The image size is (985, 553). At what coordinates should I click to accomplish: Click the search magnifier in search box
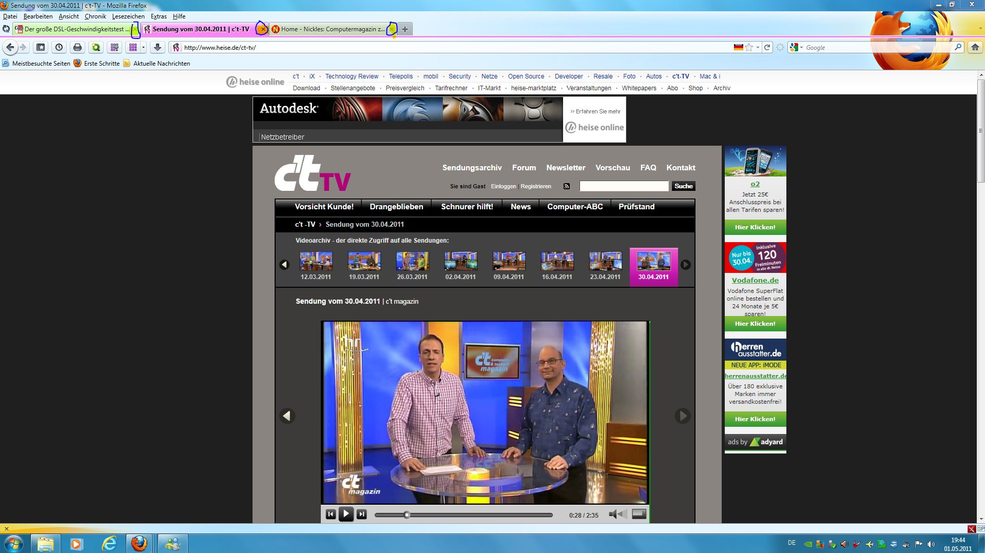tap(958, 47)
